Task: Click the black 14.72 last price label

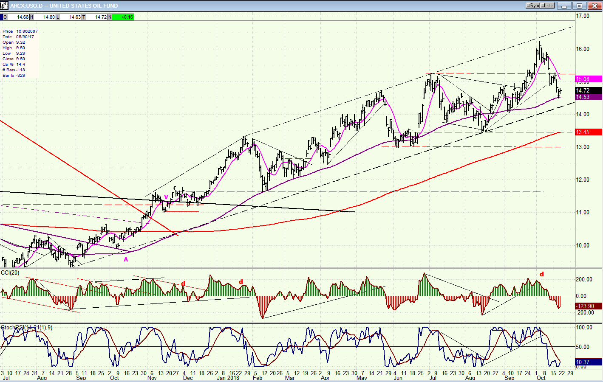Action: pos(588,90)
